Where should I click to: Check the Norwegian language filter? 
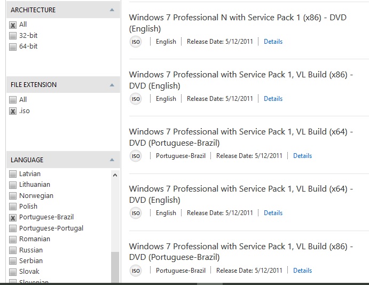[x=13, y=196]
